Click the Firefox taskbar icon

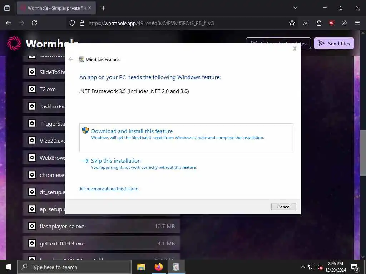158,267
